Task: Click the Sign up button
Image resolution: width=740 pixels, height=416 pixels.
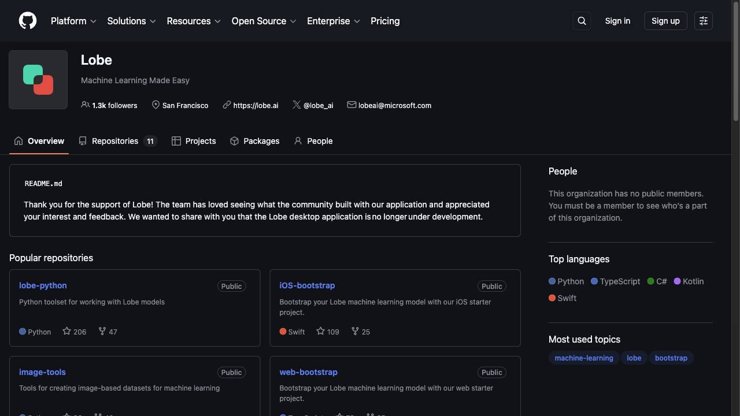Action: coord(665,21)
